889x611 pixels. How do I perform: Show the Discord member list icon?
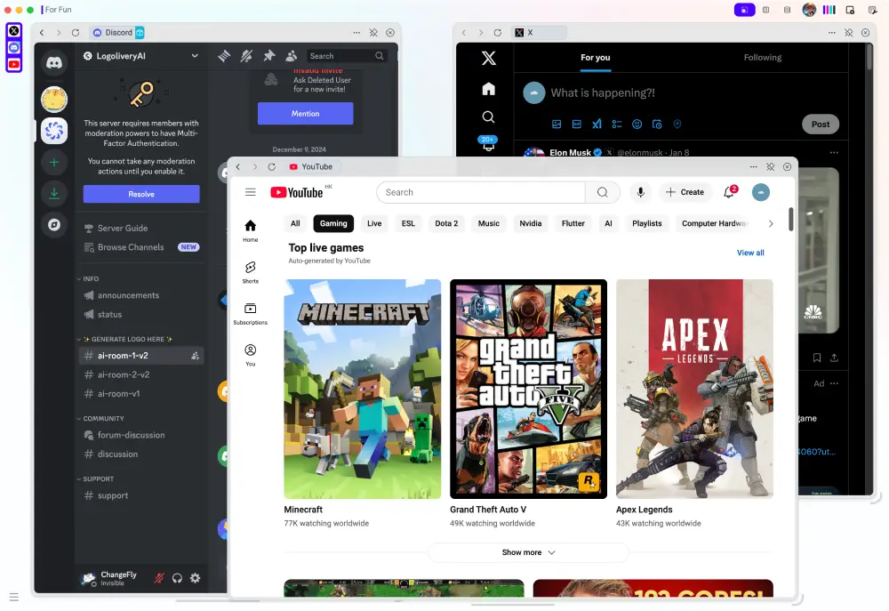(292, 56)
